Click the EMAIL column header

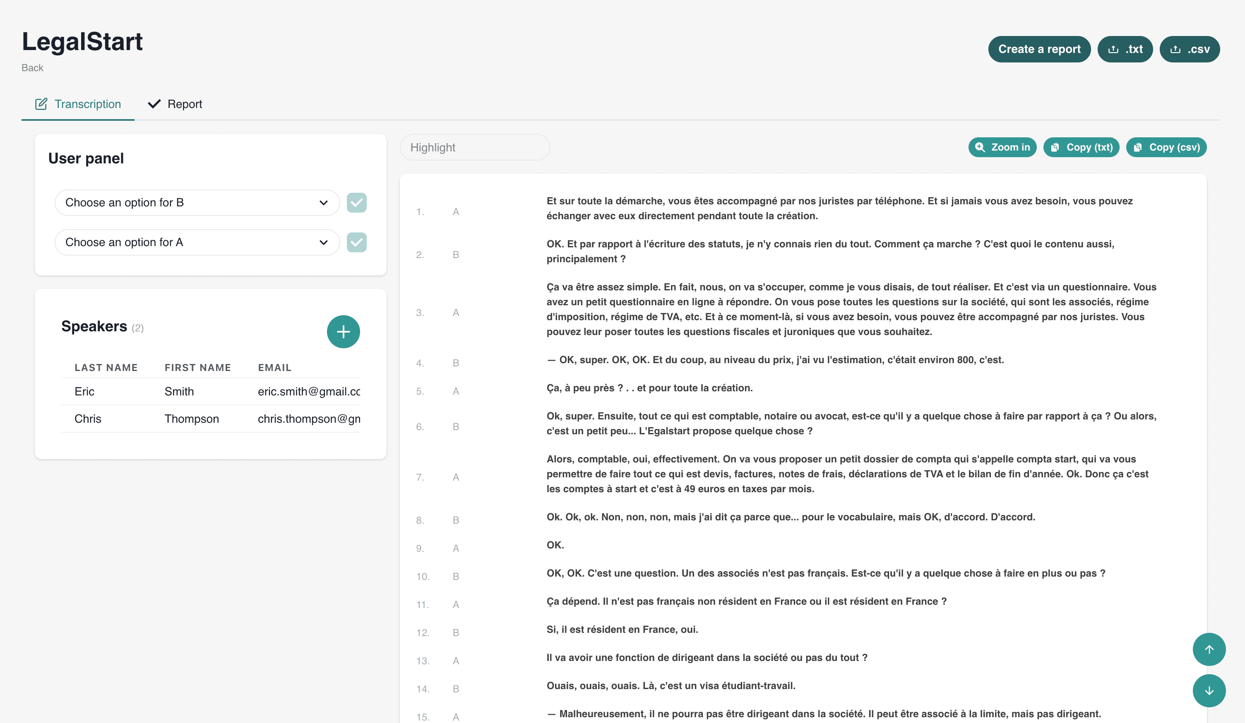point(275,367)
